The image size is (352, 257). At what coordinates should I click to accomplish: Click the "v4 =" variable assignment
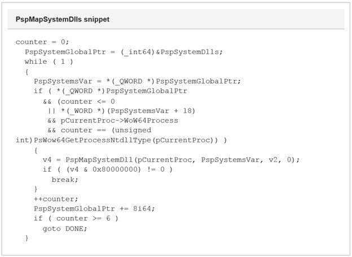54,160
